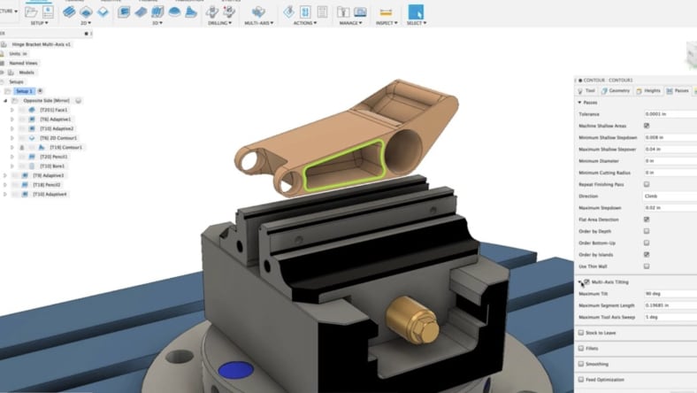Open the Multi-Axis dropdown menu
697x393 pixels.
pyautogui.click(x=258, y=23)
